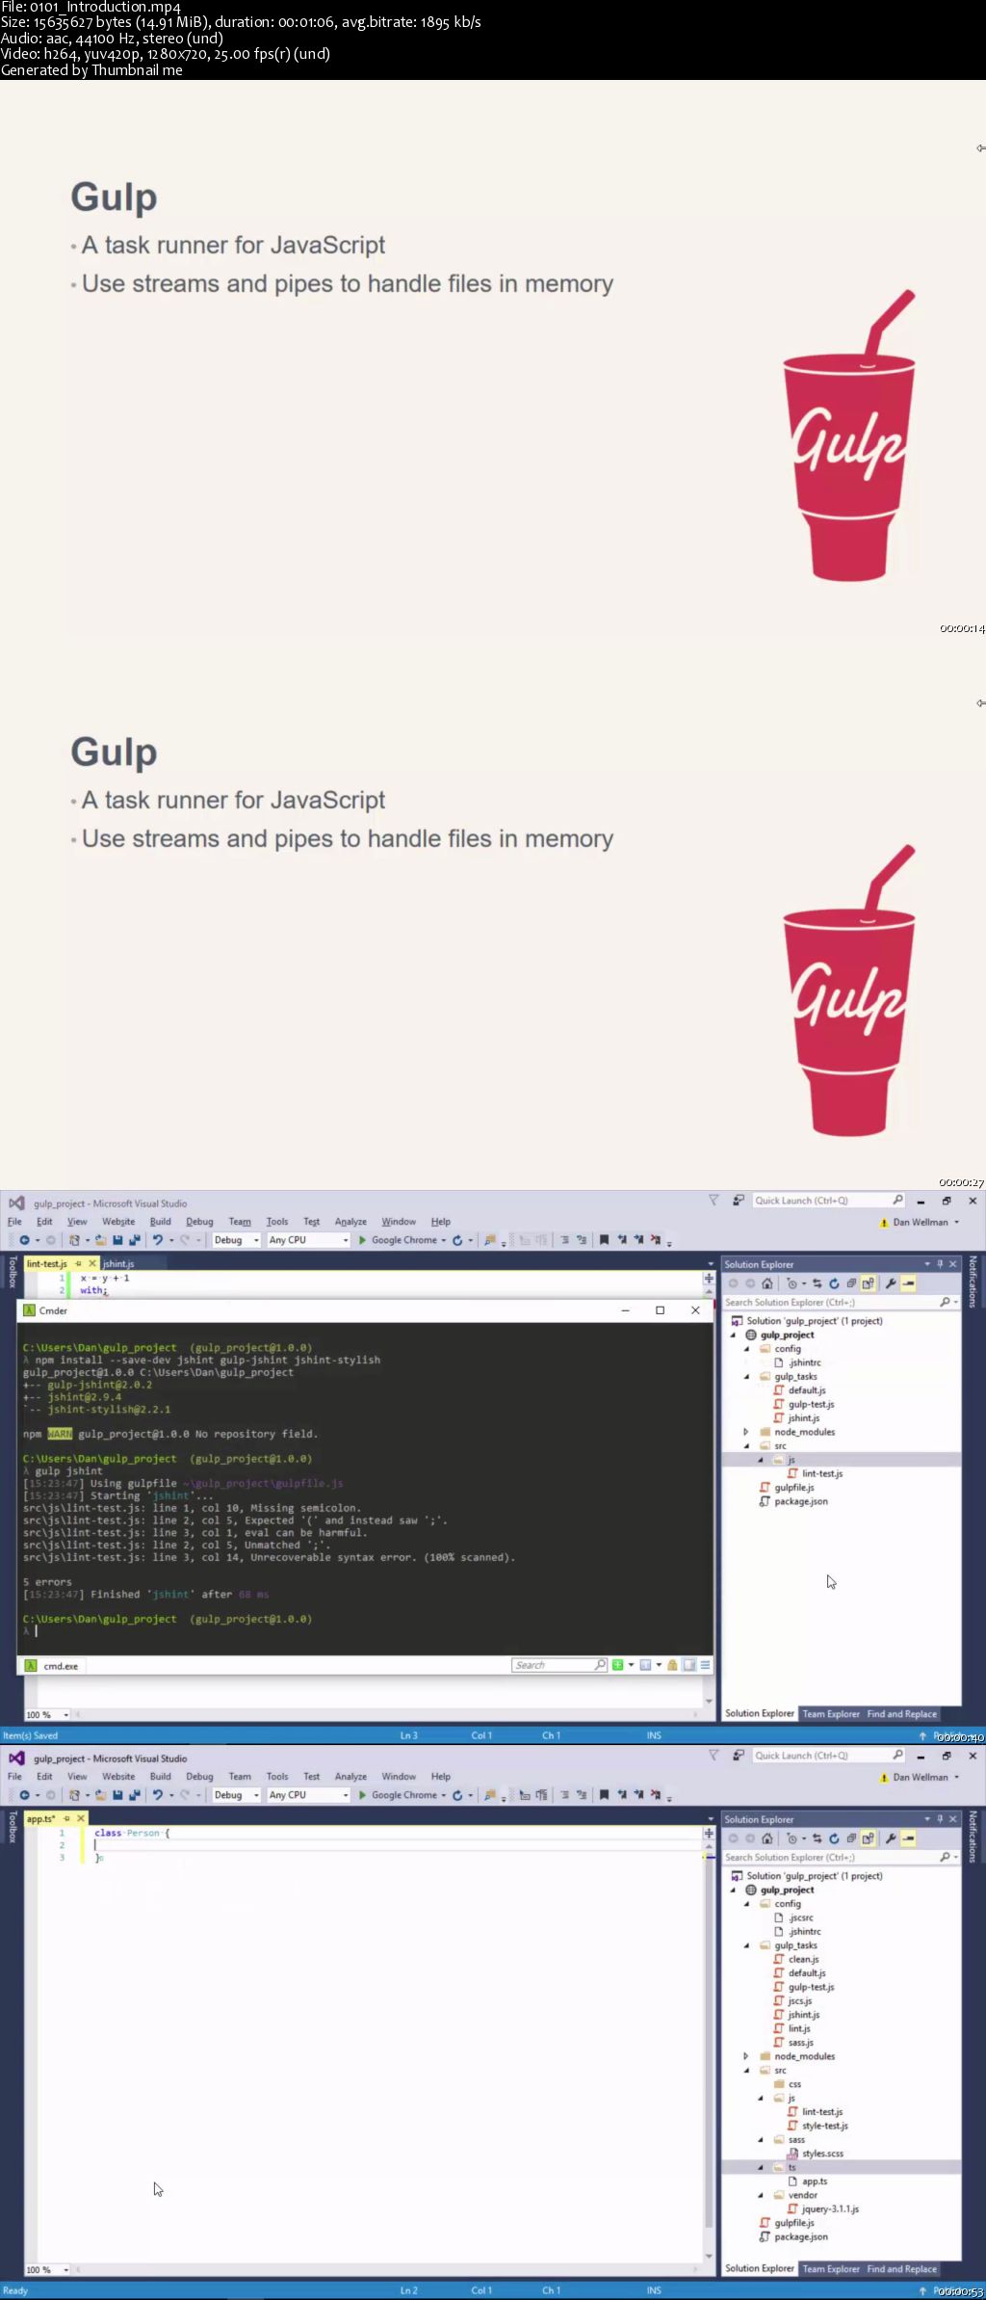Toggle the pin on the lint-test.js tab

pyautogui.click(x=78, y=1263)
